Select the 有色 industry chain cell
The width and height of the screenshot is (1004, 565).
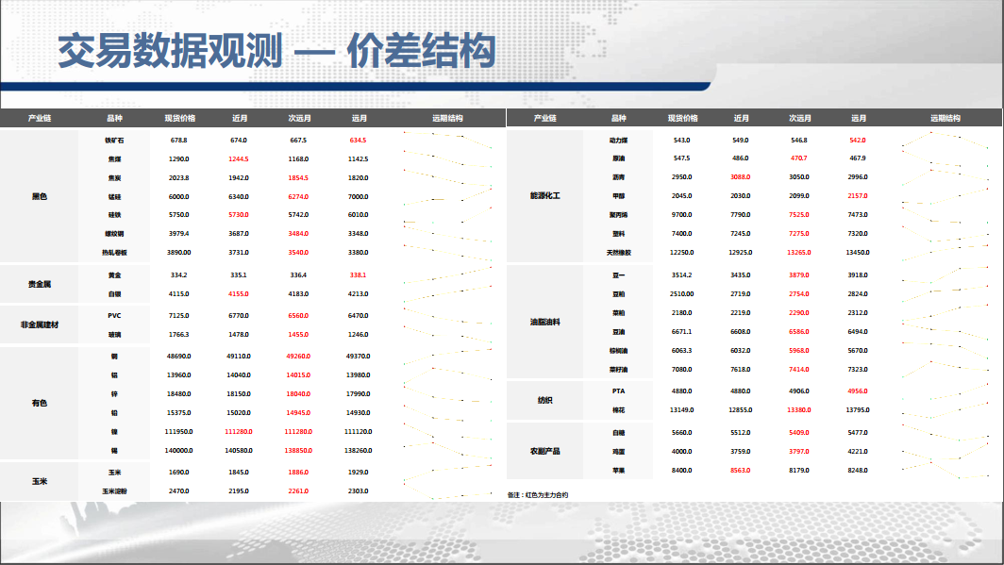39,403
